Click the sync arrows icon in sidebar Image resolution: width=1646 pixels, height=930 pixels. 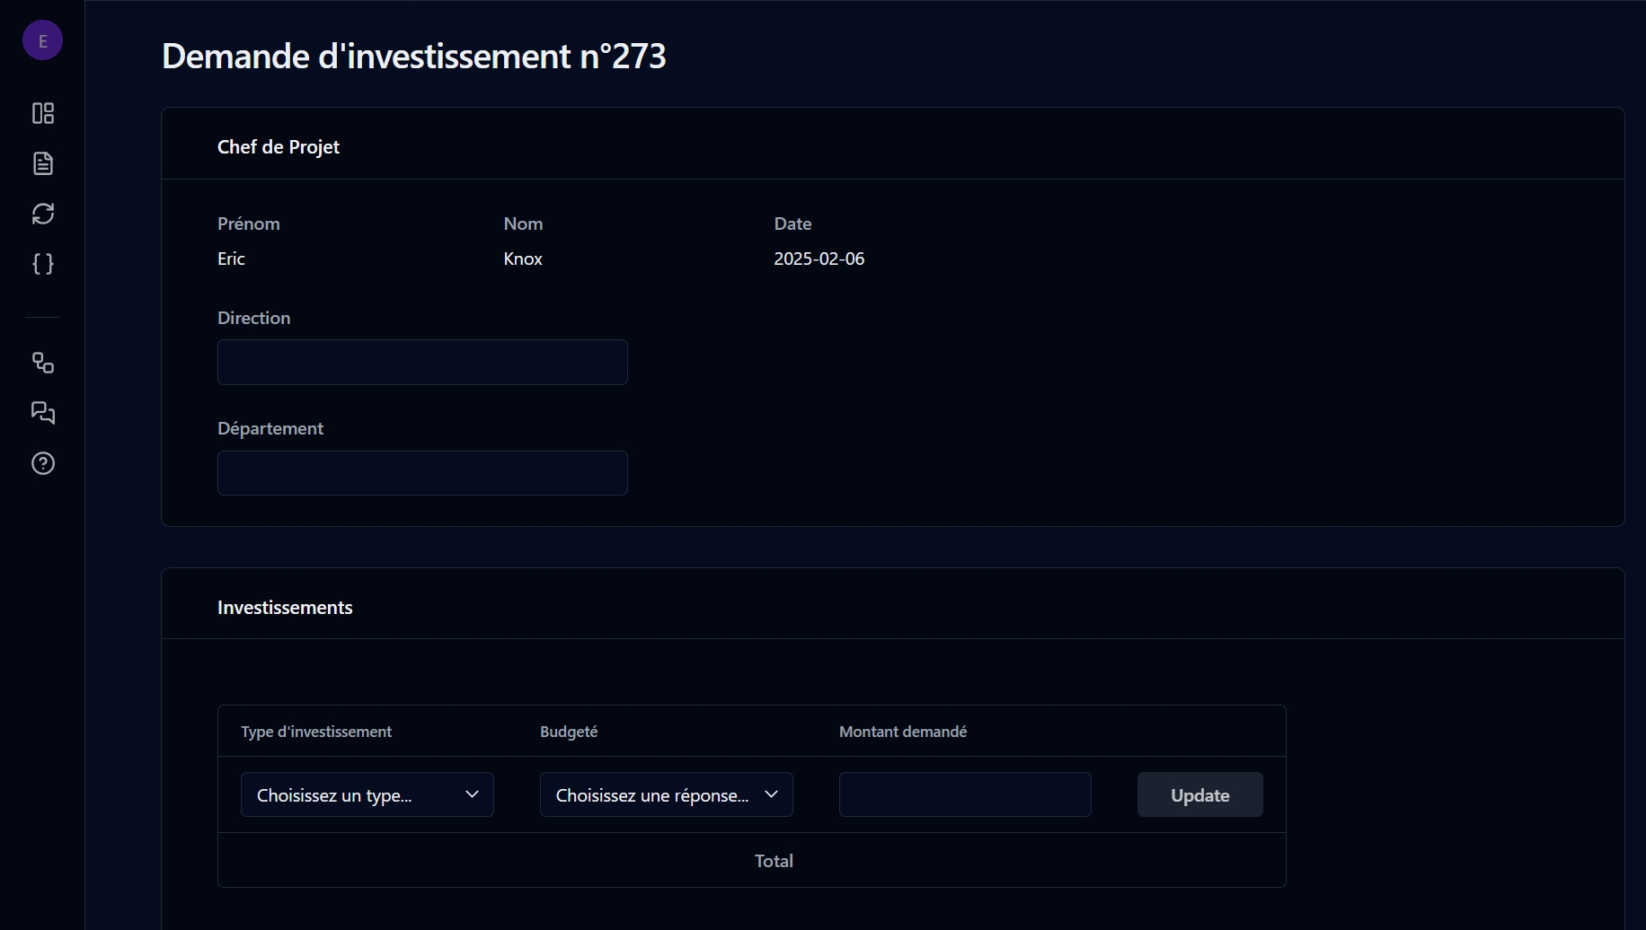(x=42, y=214)
